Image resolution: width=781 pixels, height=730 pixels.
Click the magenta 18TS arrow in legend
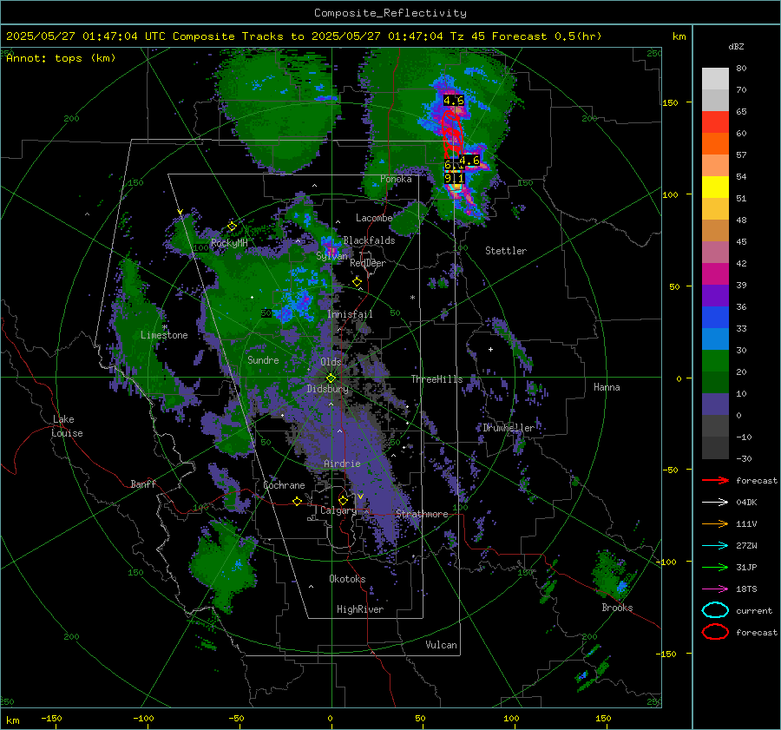(x=715, y=589)
